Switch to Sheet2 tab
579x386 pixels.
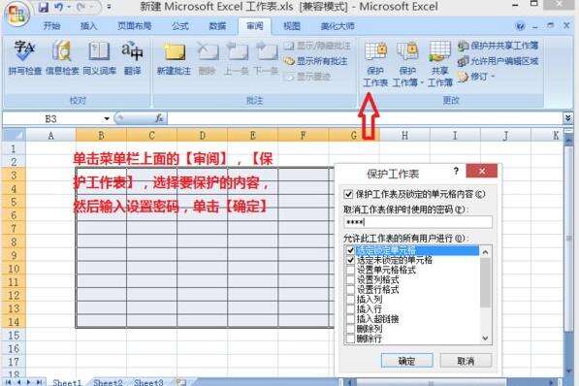point(108,382)
